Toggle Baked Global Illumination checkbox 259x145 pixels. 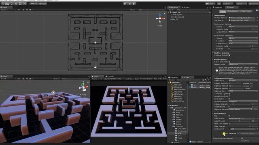pyautogui.click(x=229, y=62)
